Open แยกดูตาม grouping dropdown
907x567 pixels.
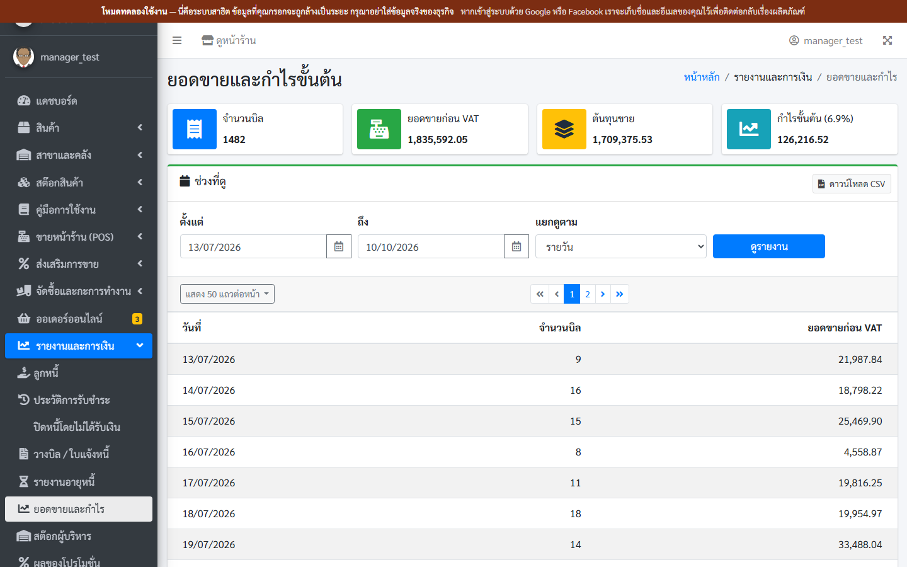tap(621, 246)
